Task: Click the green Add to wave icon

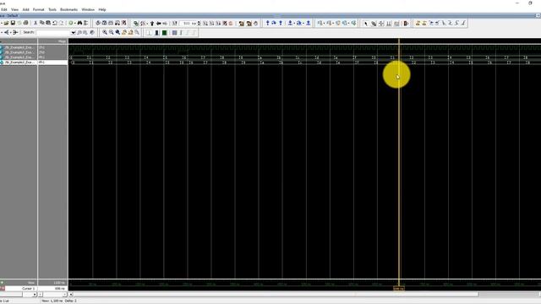Action: tap(71, 23)
